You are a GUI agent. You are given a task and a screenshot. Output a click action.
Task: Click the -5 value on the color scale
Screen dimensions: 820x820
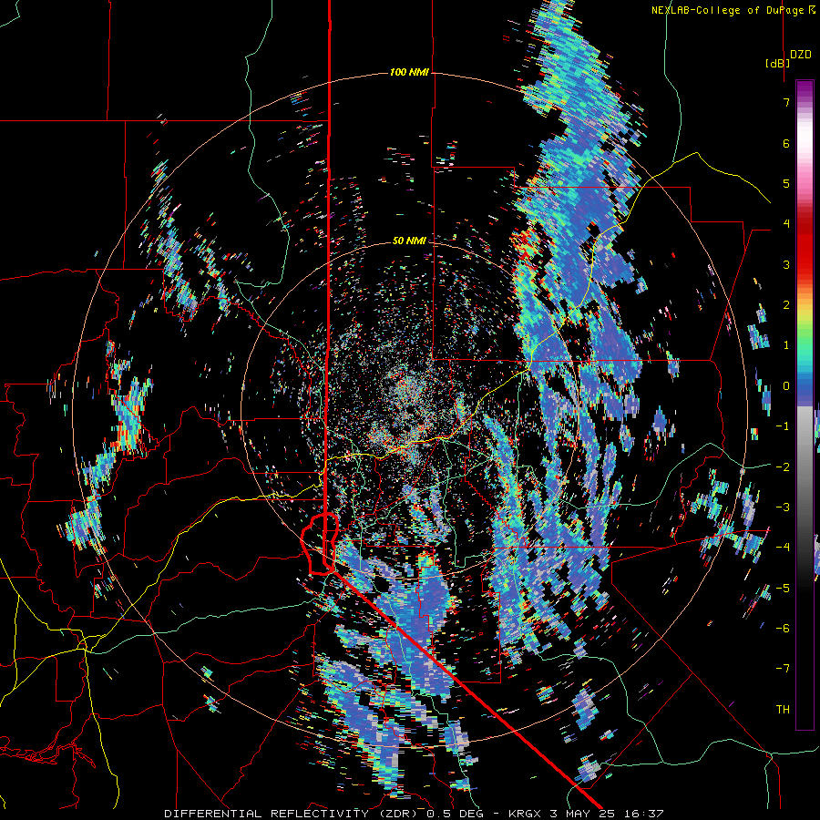coord(783,588)
